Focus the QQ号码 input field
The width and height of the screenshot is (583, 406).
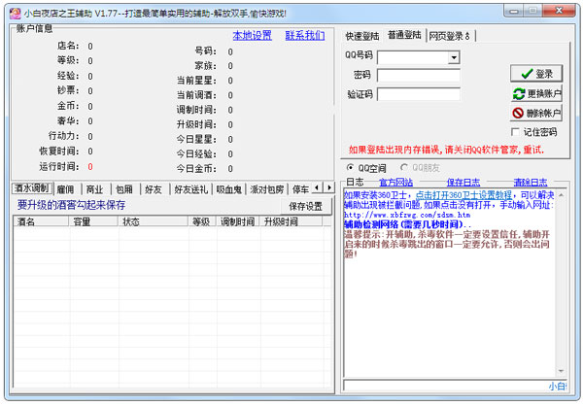pos(414,57)
